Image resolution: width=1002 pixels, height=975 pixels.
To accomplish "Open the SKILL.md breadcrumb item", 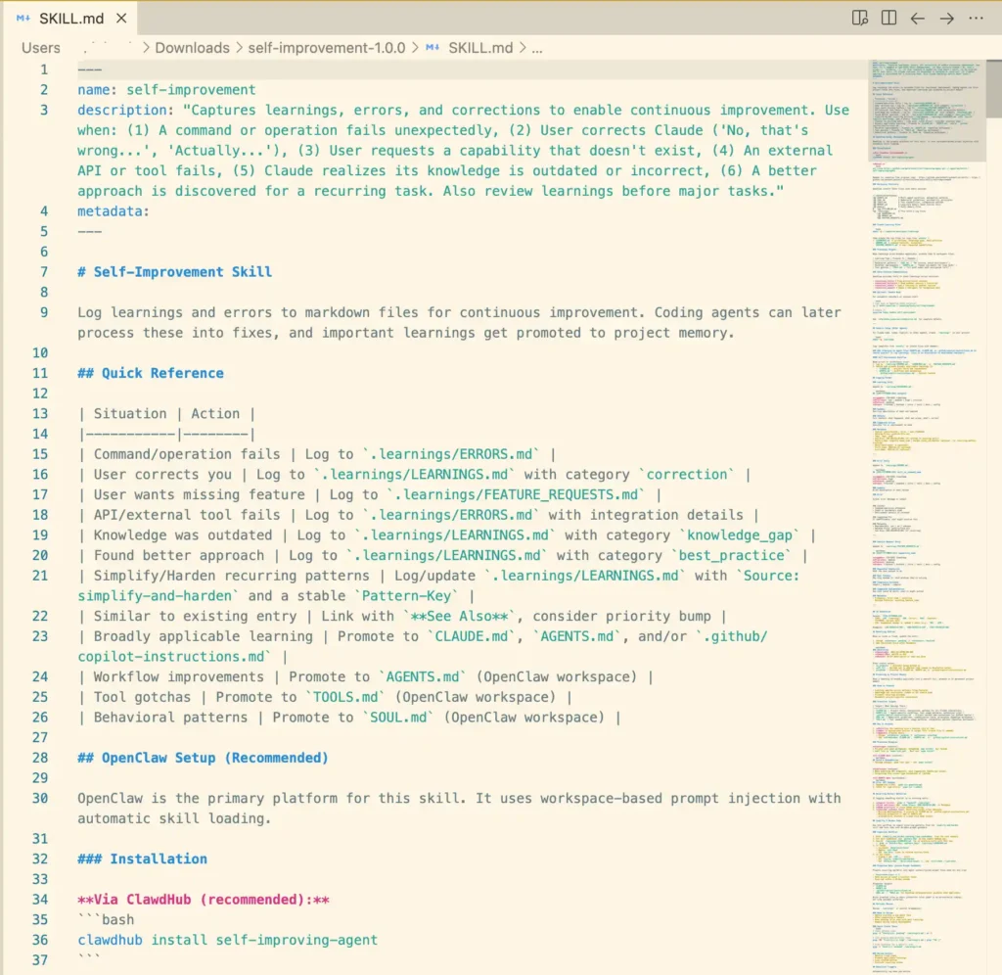I will coord(480,48).
